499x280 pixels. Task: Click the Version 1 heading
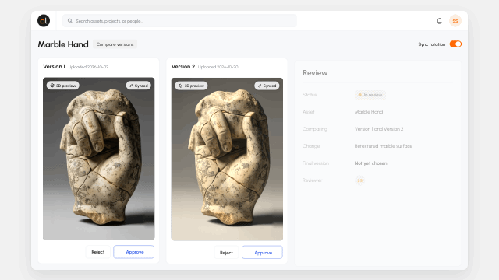point(54,67)
